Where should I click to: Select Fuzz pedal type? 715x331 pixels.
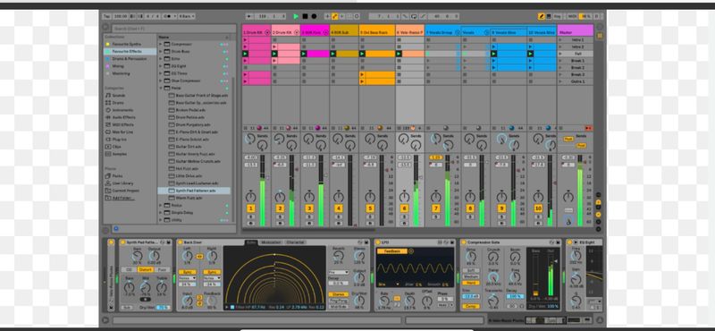click(162, 270)
